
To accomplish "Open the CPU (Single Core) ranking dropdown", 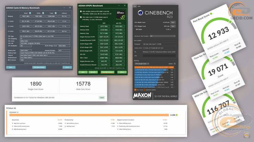I will click(142, 64).
